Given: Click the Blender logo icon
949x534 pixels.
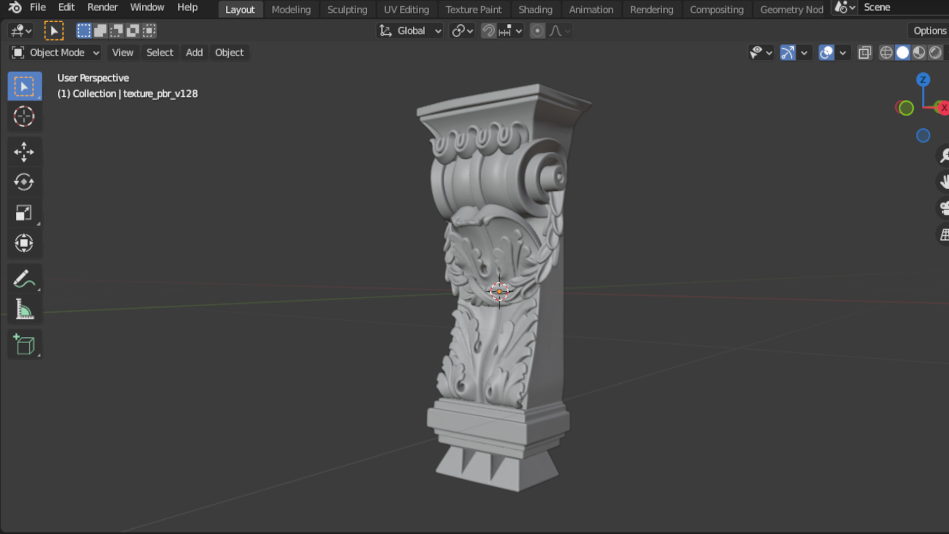Looking at the screenshot, I should [x=15, y=7].
